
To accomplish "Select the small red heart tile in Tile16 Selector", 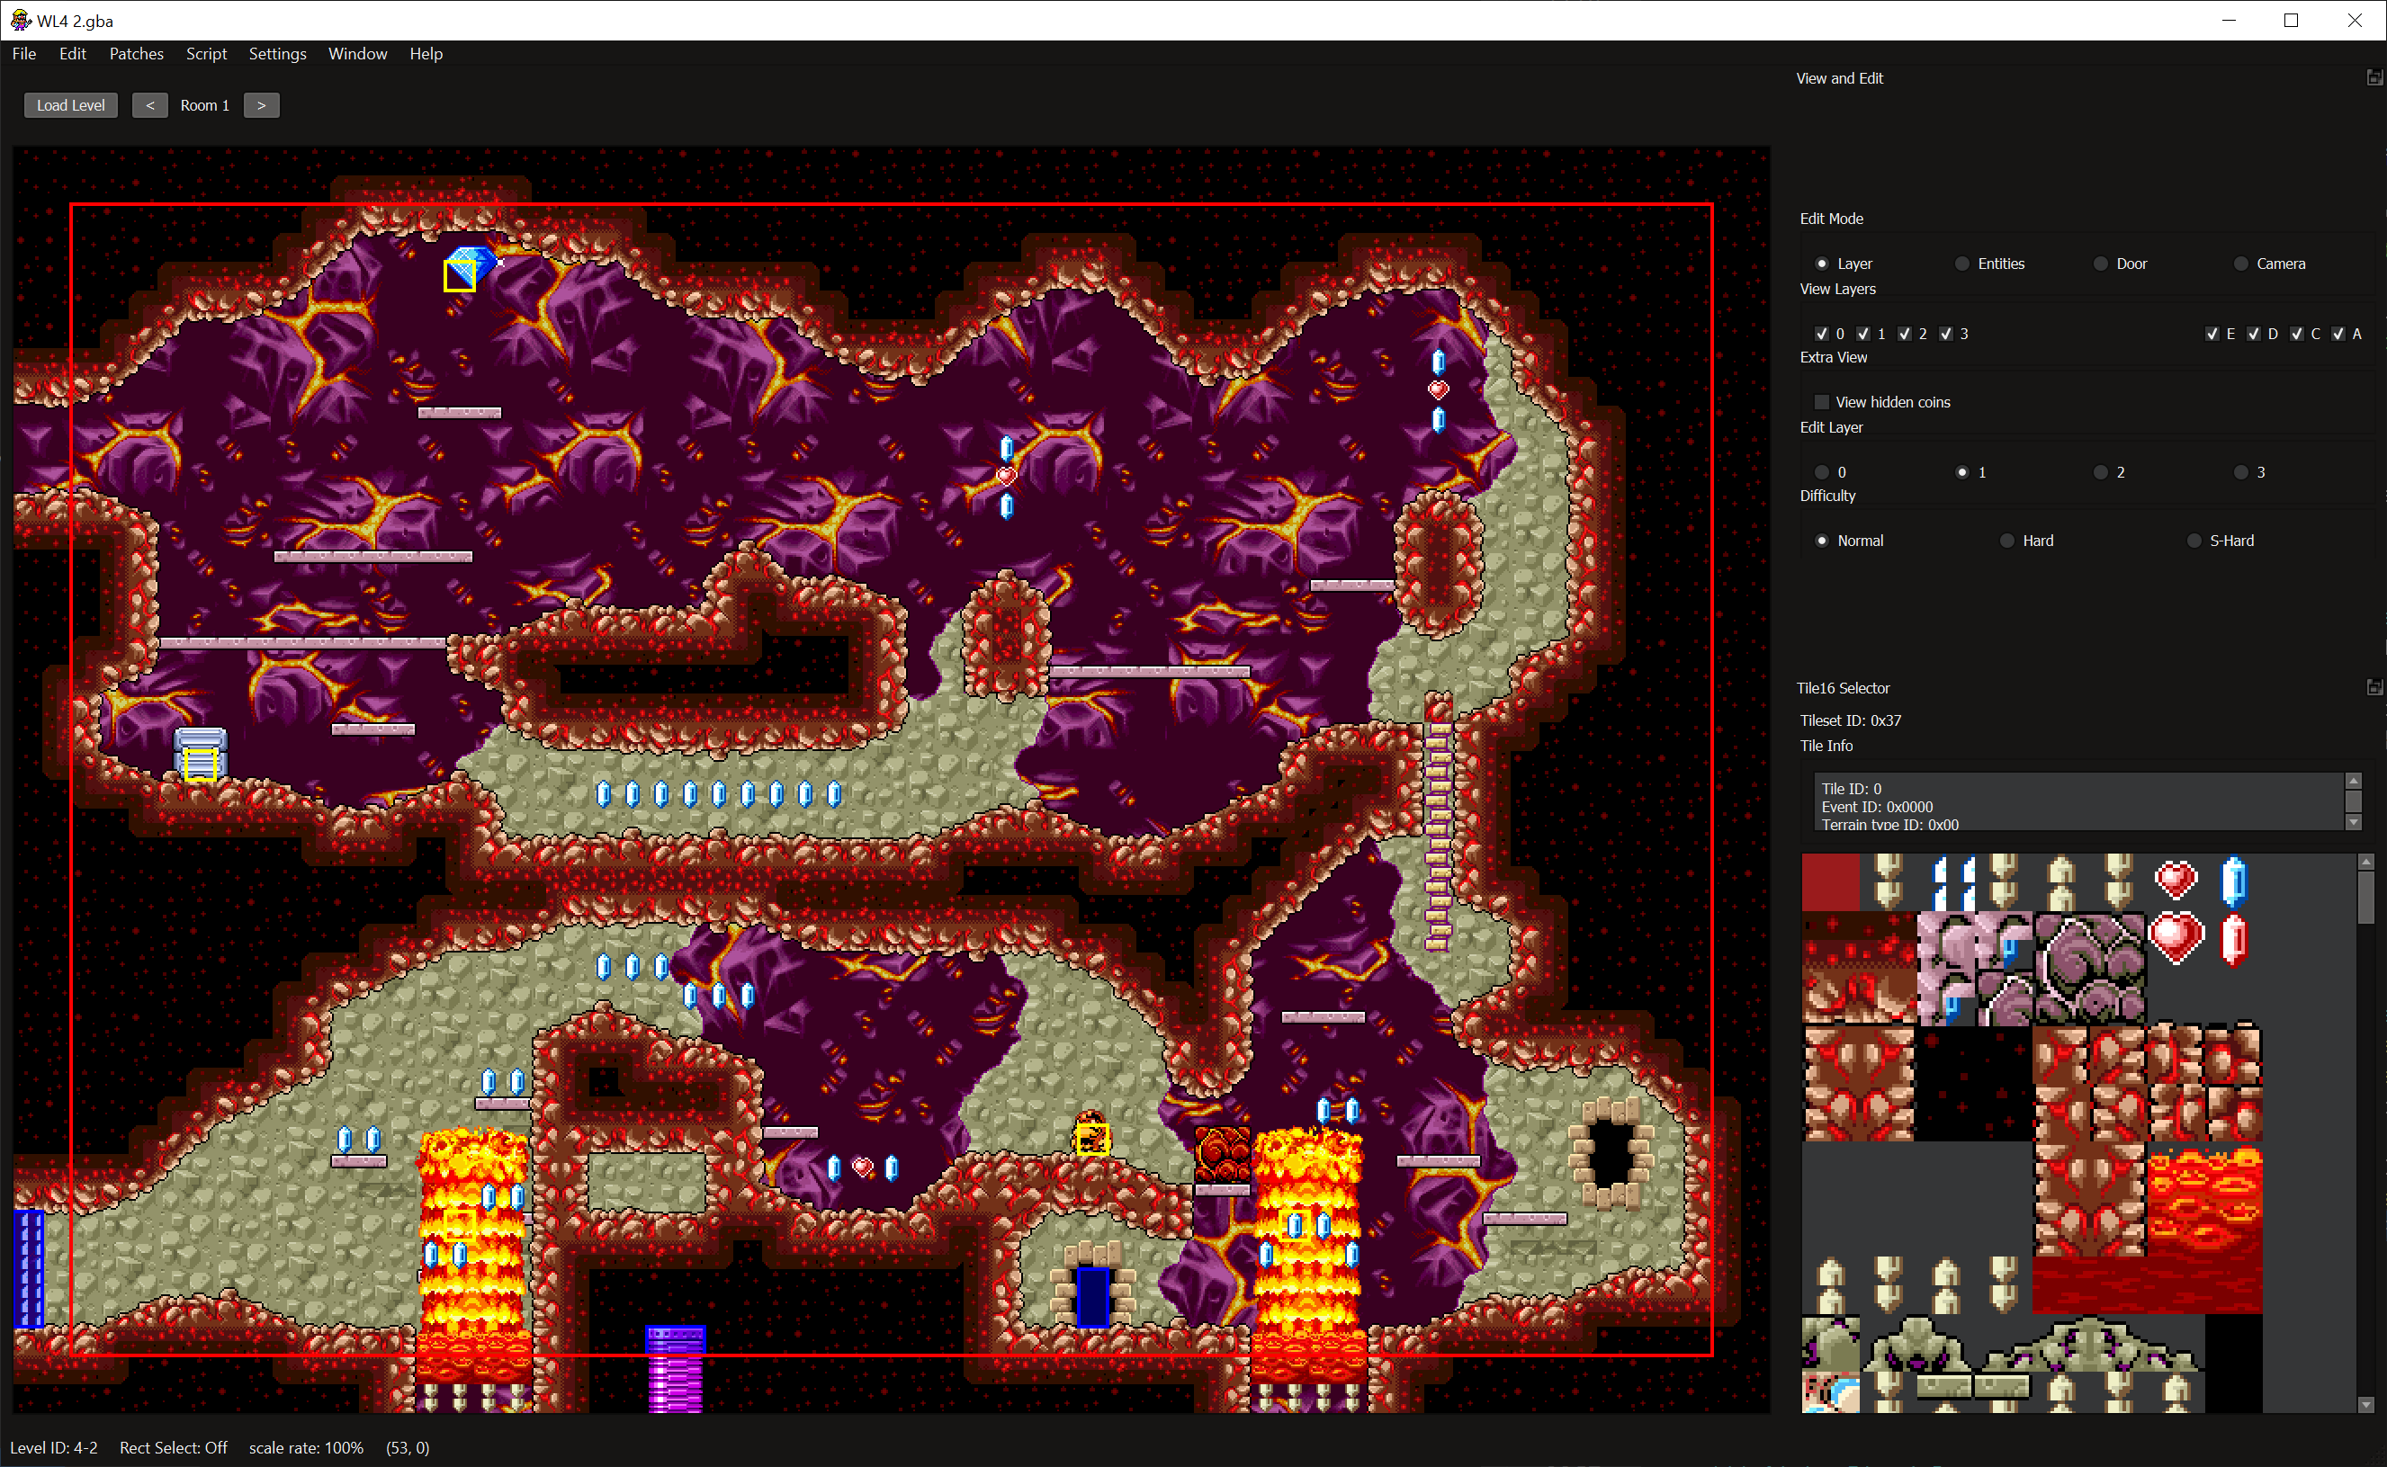I will [2175, 880].
